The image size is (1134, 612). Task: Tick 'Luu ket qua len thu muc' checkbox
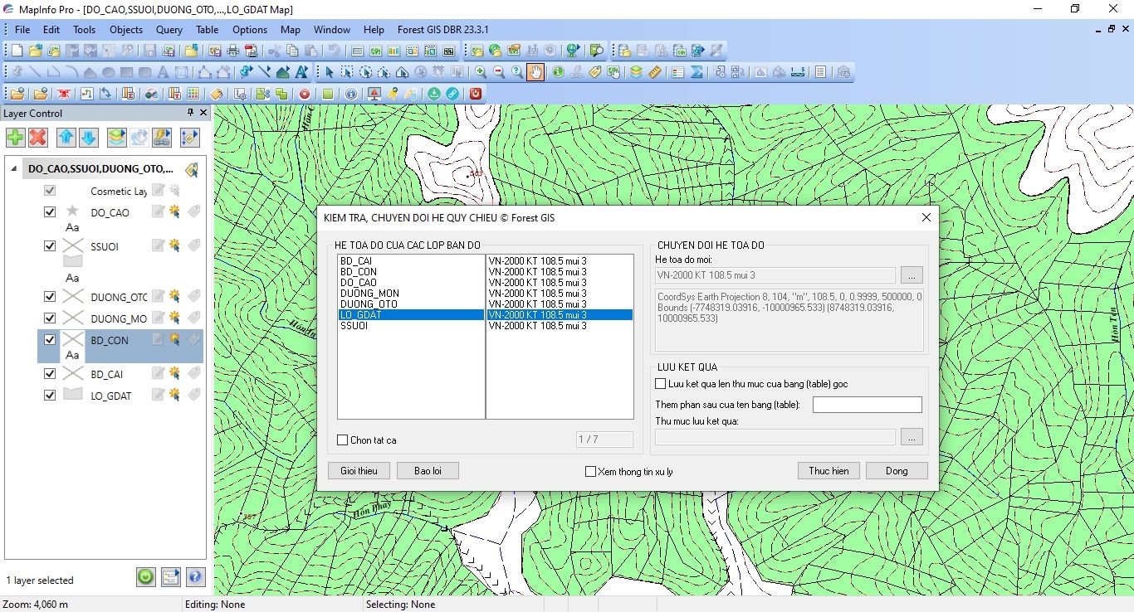661,384
